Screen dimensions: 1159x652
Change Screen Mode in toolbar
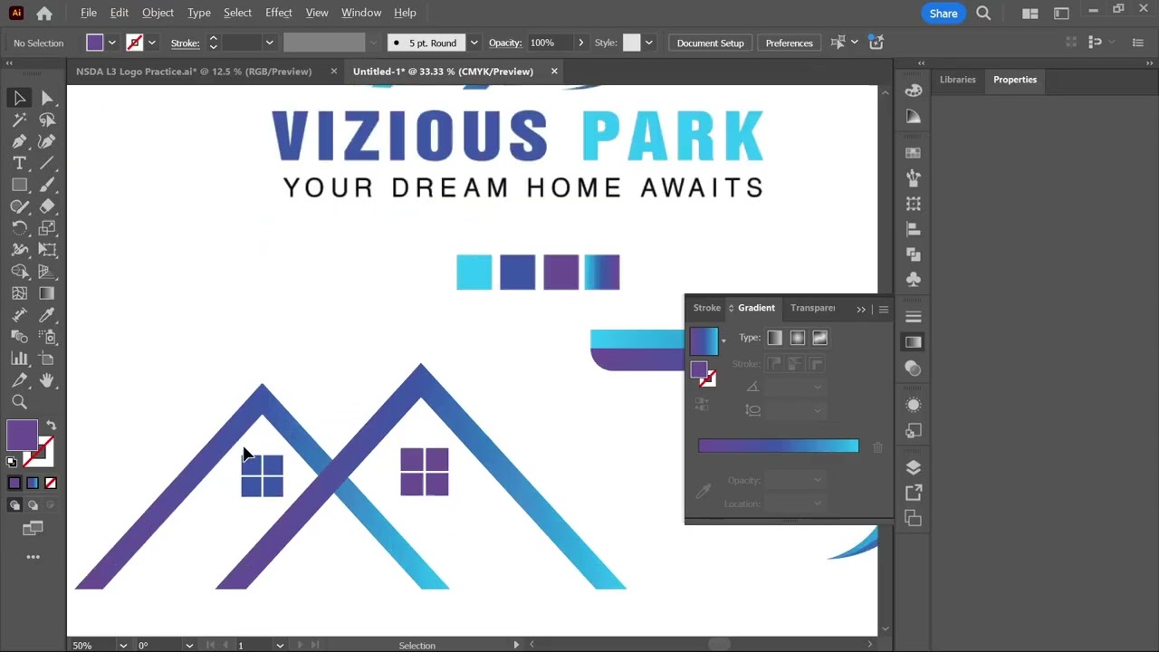click(33, 528)
